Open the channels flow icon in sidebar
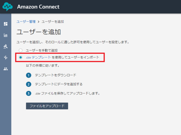This screenshot has width=181, height=135. (x=6, y=57)
